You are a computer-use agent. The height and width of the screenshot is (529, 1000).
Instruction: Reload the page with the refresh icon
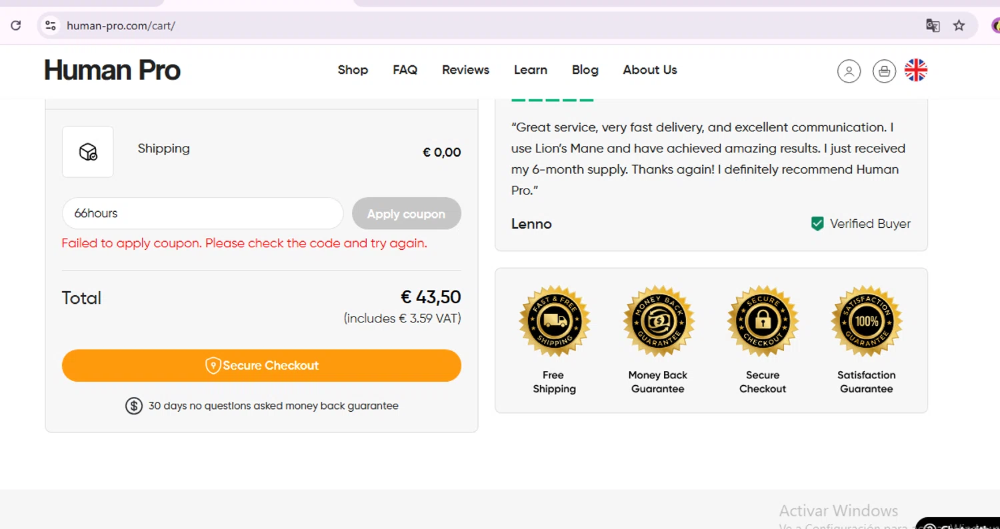(16, 26)
